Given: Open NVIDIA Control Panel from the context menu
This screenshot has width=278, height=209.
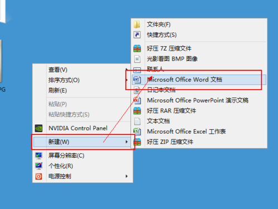Looking at the screenshot, I should [82, 128].
